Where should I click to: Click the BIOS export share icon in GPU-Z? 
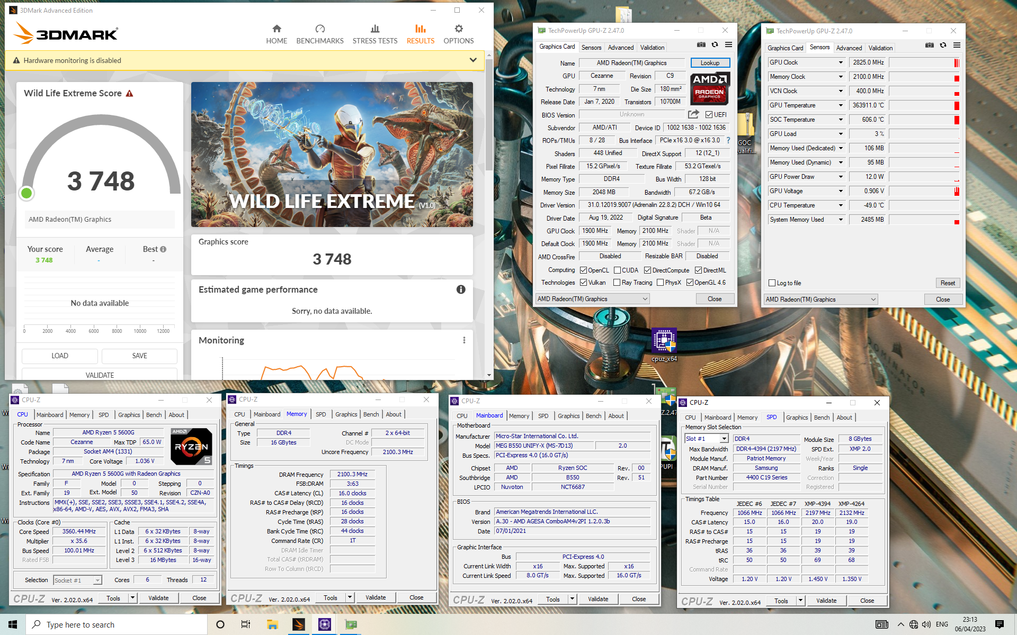tap(693, 114)
